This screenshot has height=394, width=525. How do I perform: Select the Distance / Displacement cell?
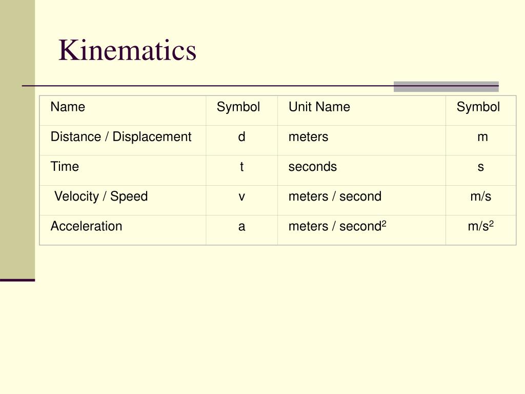[x=121, y=137]
